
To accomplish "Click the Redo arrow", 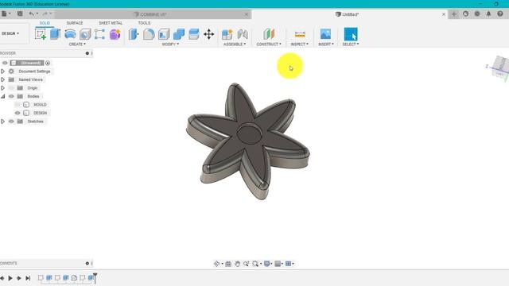I will point(45,14).
